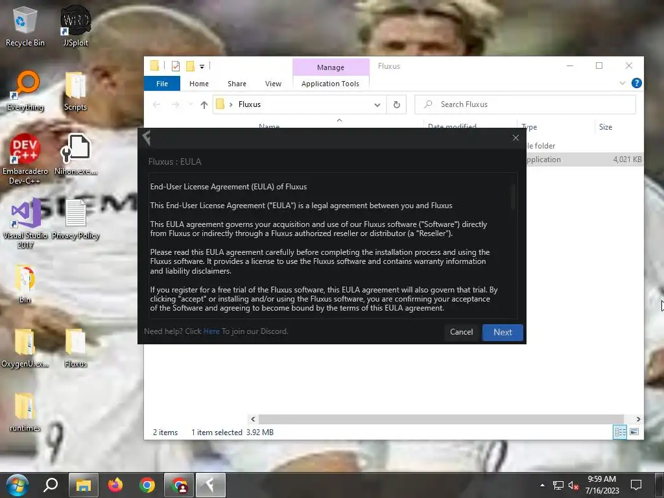Expand the ribbon with the chevron

[622, 83]
